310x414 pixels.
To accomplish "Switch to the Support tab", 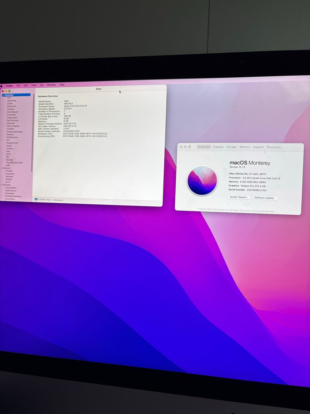I will pos(258,147).
